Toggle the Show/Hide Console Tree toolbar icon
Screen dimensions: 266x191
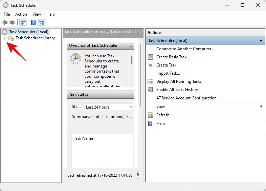tap(23, 23)
